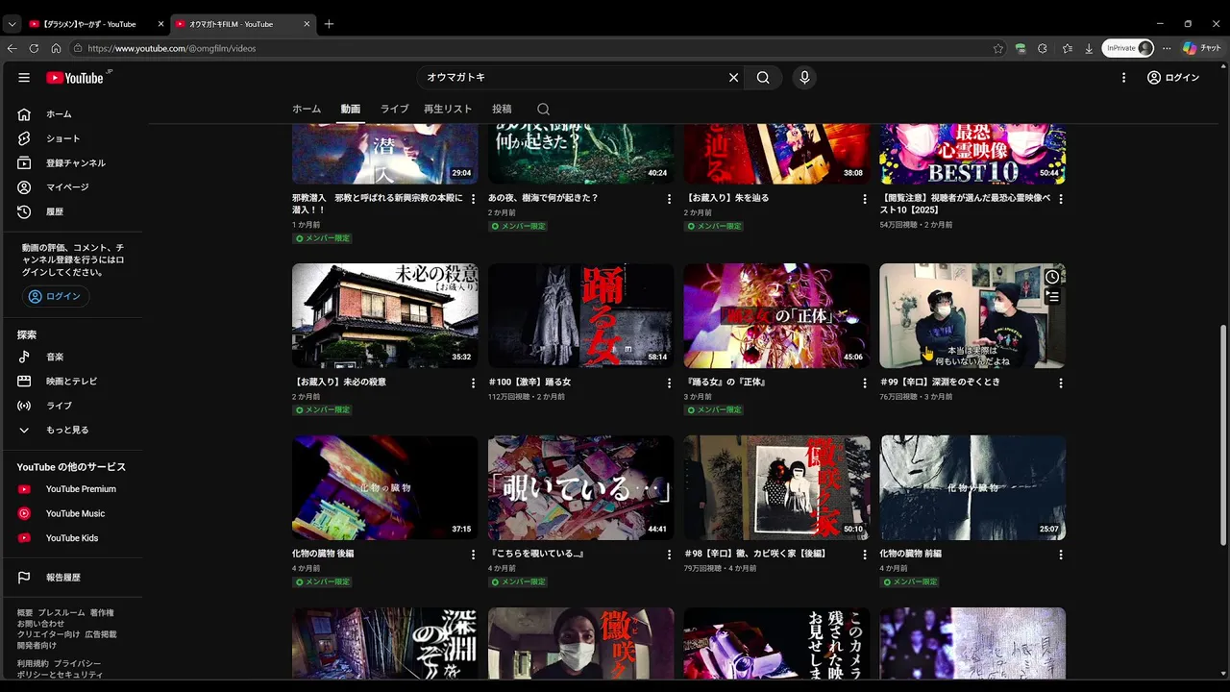Click the ログイン button in the header
Screen dimensions: 1230x692
coord(1173,78)
